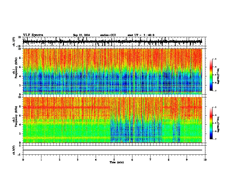Image resolution: width=231 pixels, height=179 pixels.
Task: Click the ch.1 colorbar log(PSD) label
Action: click(x=218, y=76)
